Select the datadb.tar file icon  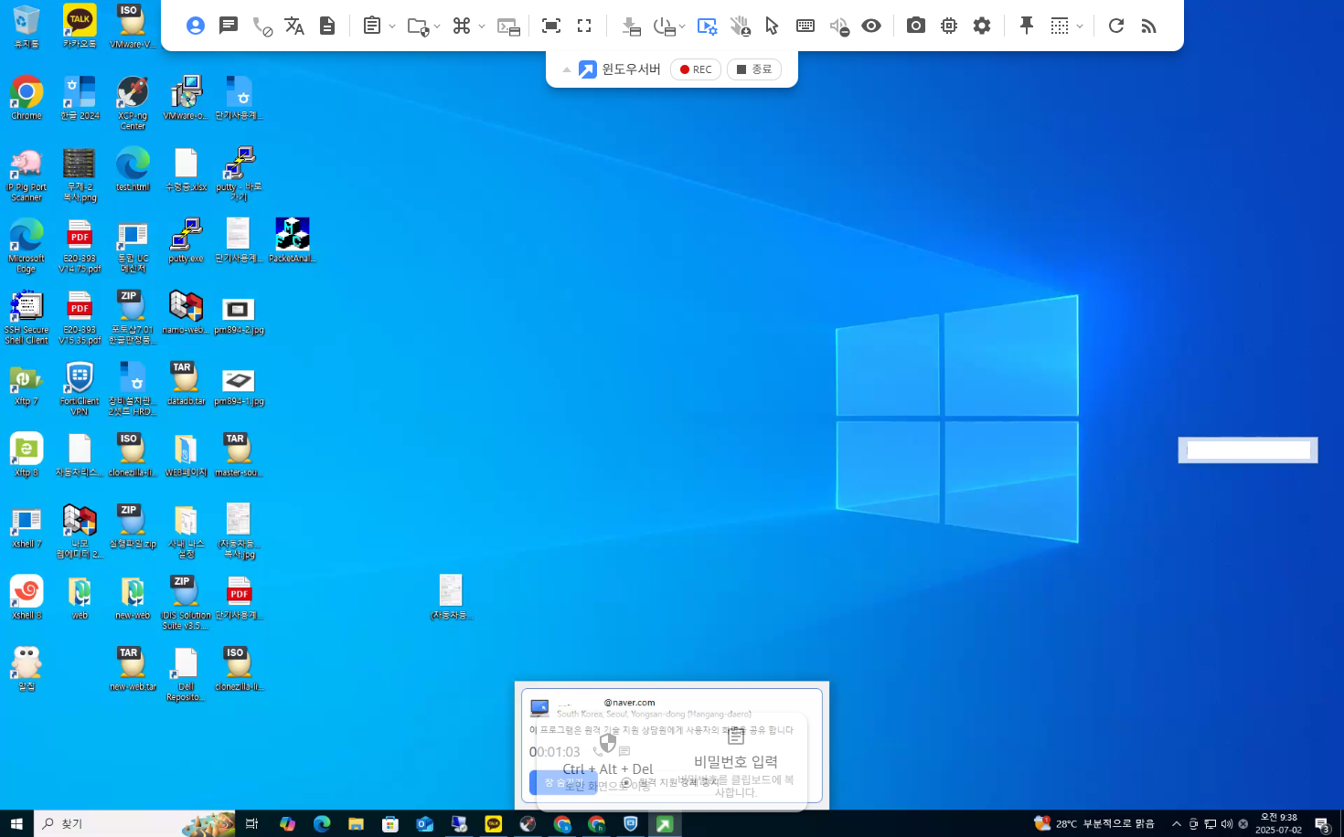(x=186, y=383)
